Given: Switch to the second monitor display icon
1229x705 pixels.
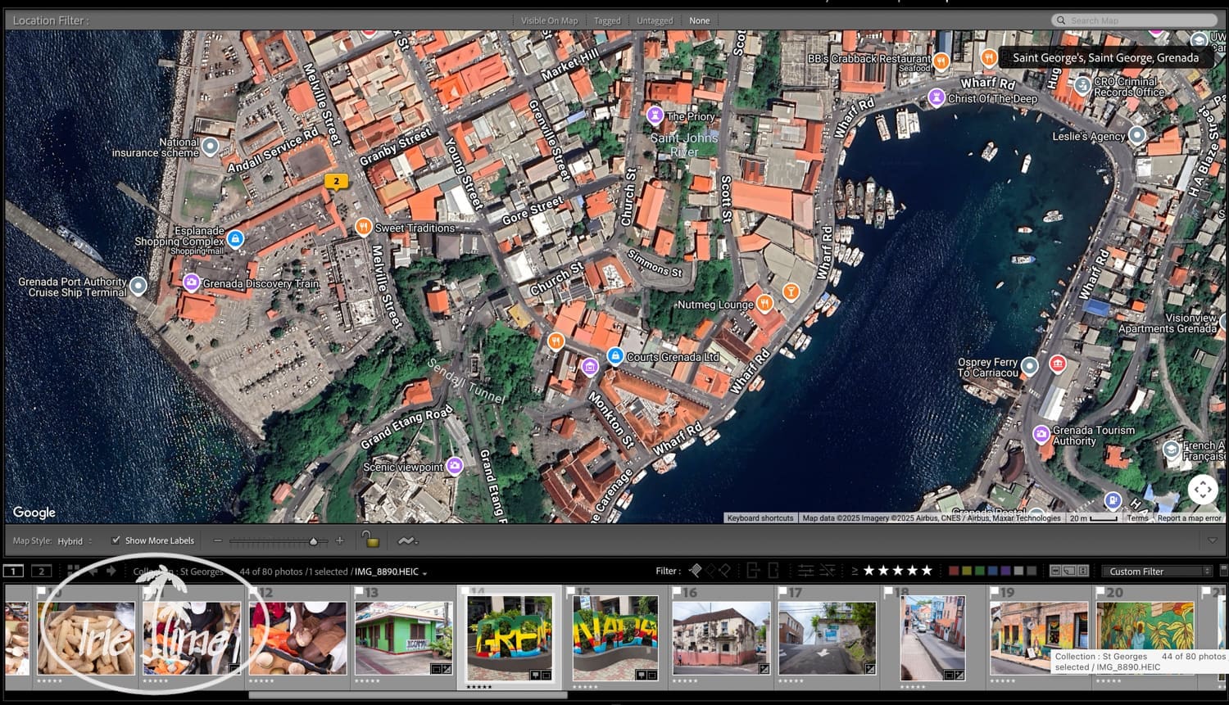Looking at the screenshot, I should coord(41,571).
